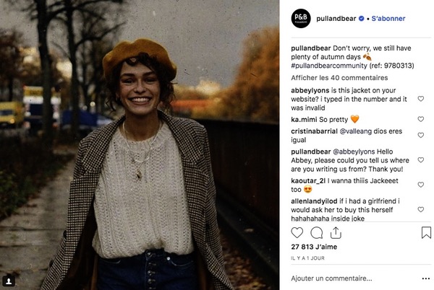Share the post via share icon

click(336, 232)
